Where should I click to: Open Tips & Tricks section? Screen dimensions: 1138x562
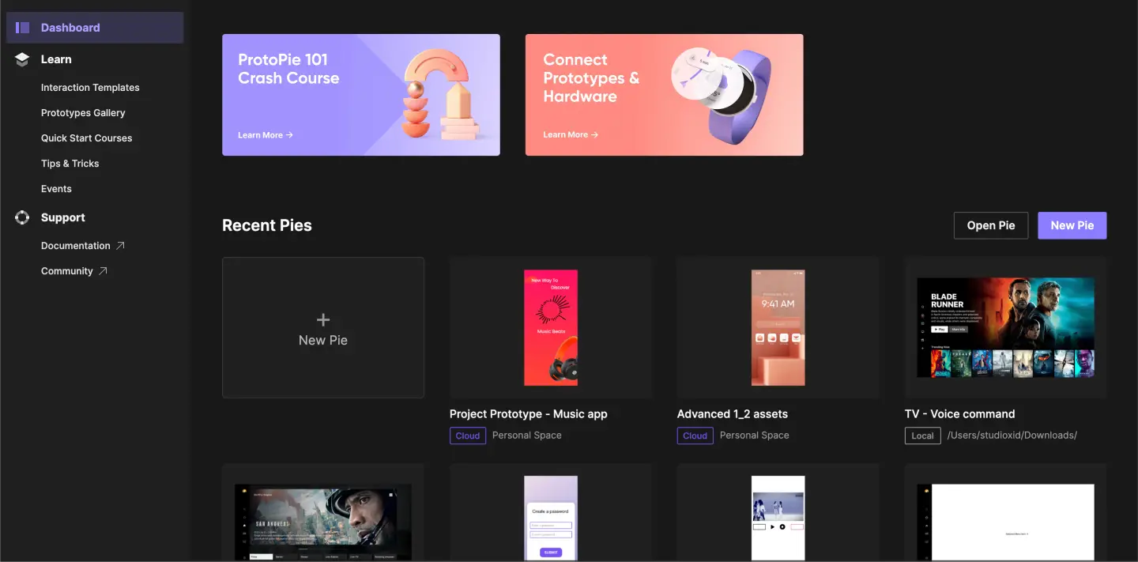[x=70, y=164]
